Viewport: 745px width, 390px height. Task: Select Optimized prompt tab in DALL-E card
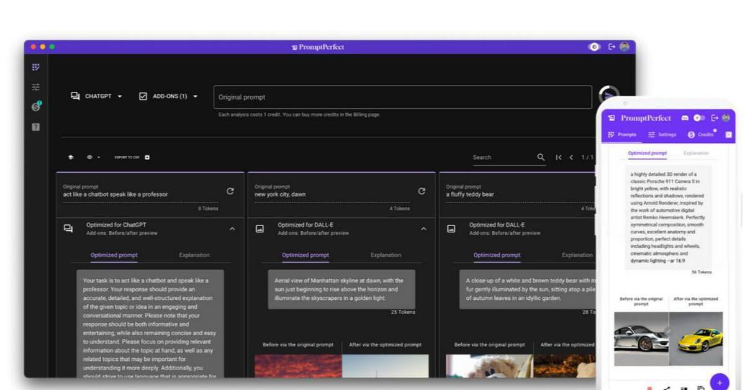coord(305,255)
